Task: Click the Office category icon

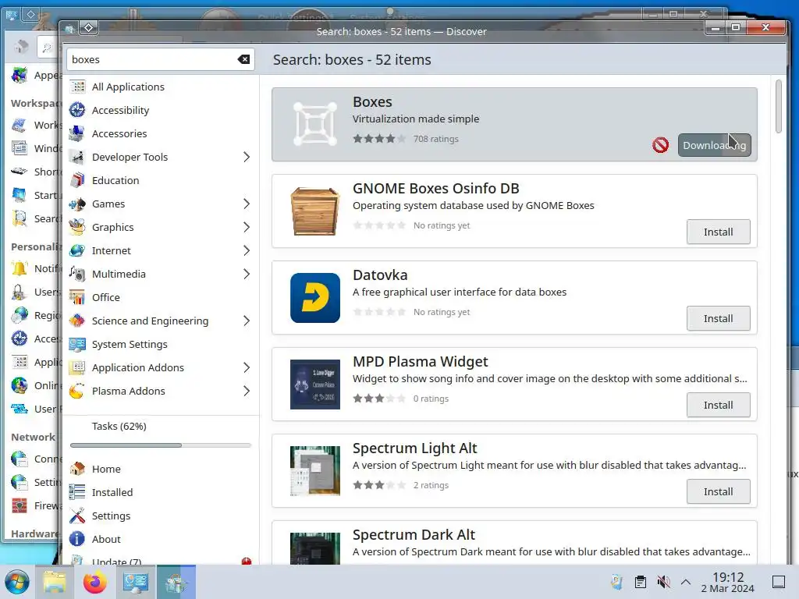Action: click(x=77, y=297)
